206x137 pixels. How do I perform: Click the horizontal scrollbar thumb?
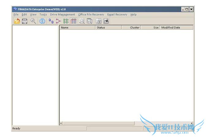click(x=98, y=123)
